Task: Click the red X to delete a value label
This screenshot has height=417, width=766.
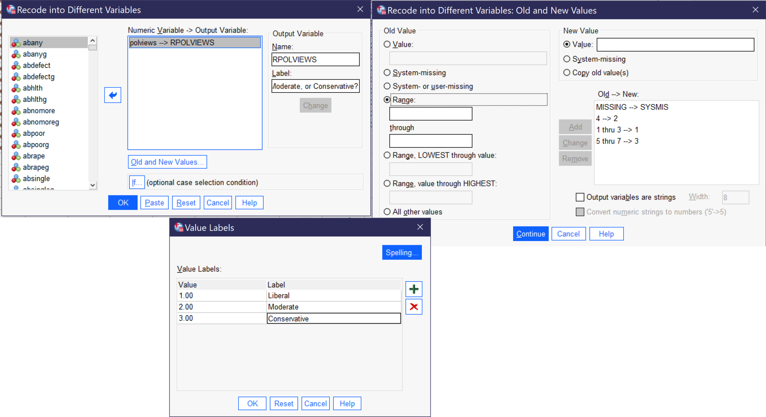Action: [413, 307]
